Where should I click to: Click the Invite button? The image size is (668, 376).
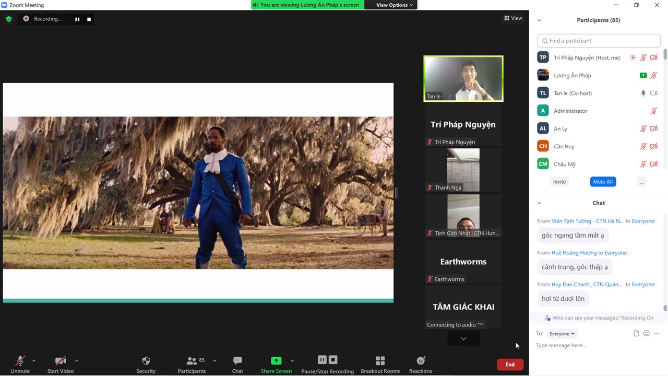[559, 182]
